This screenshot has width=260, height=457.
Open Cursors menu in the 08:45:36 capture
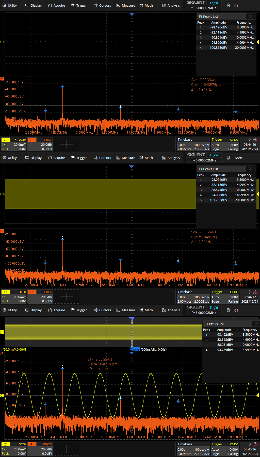(102, 310)
